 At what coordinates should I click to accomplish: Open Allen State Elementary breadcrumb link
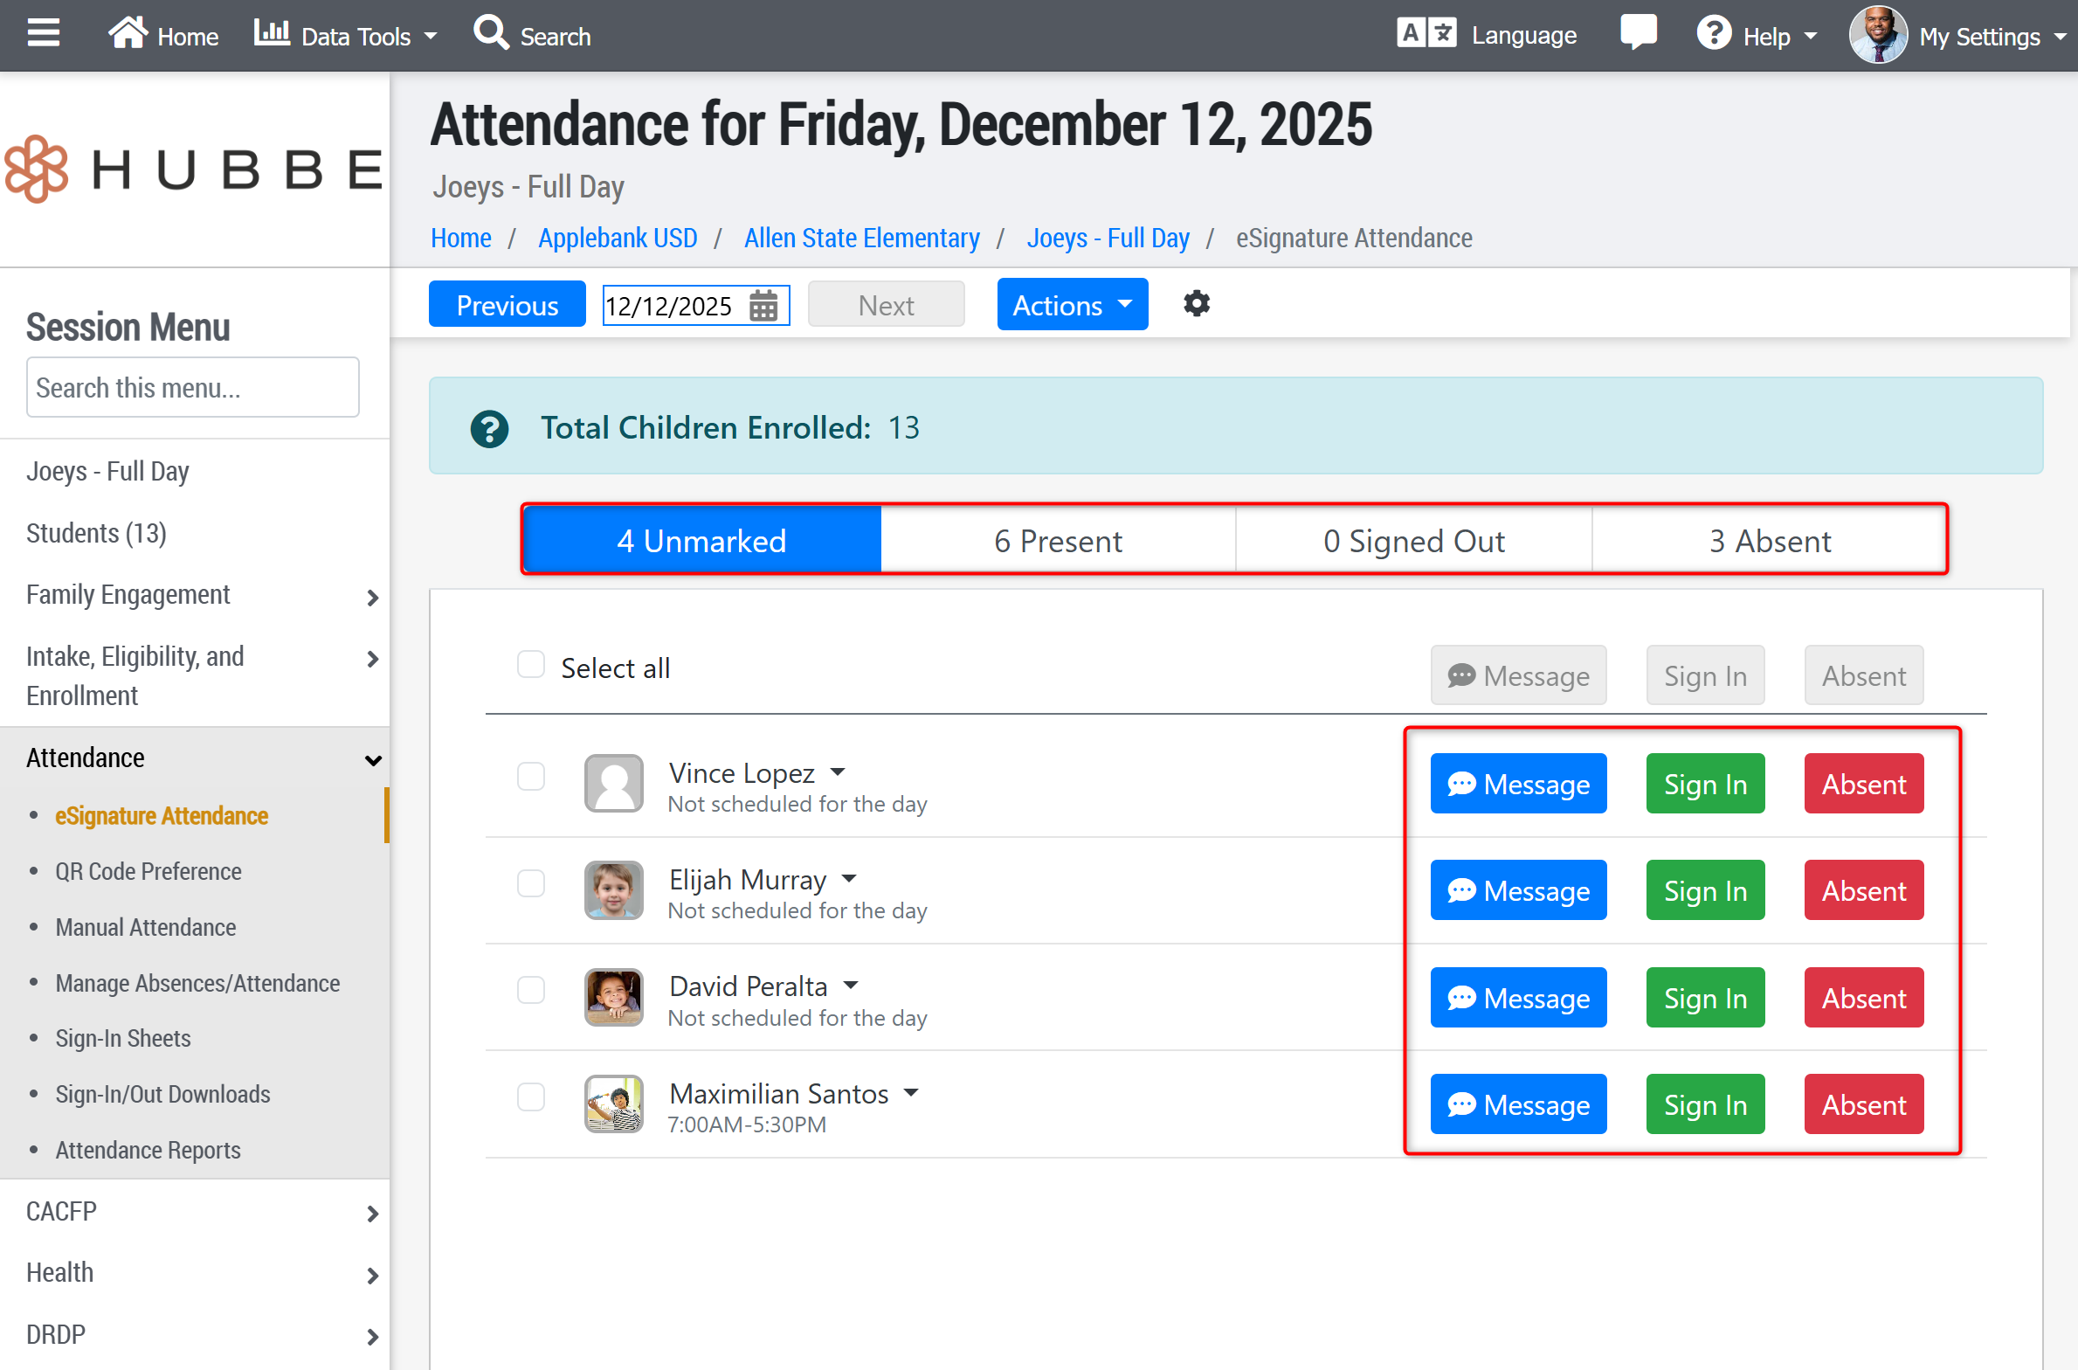click(x=861, y=238)
